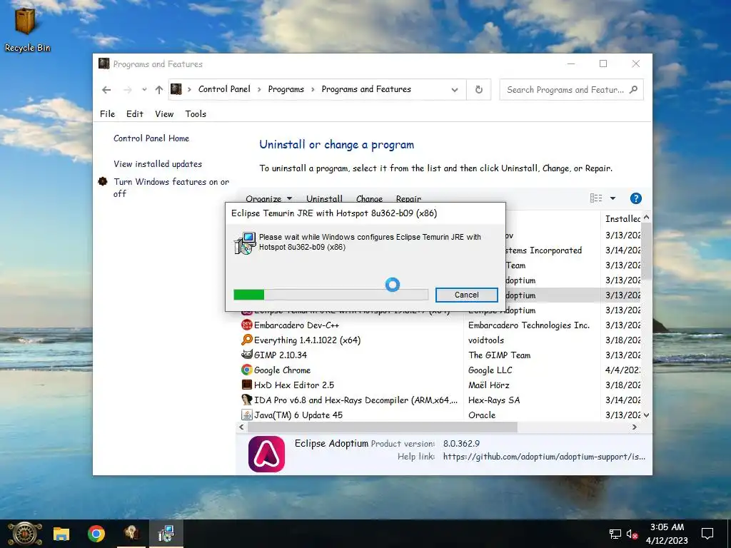This screenshot has width=731, height=548.
Task: Go to Control Panel Home
Action: coord(151,138)
